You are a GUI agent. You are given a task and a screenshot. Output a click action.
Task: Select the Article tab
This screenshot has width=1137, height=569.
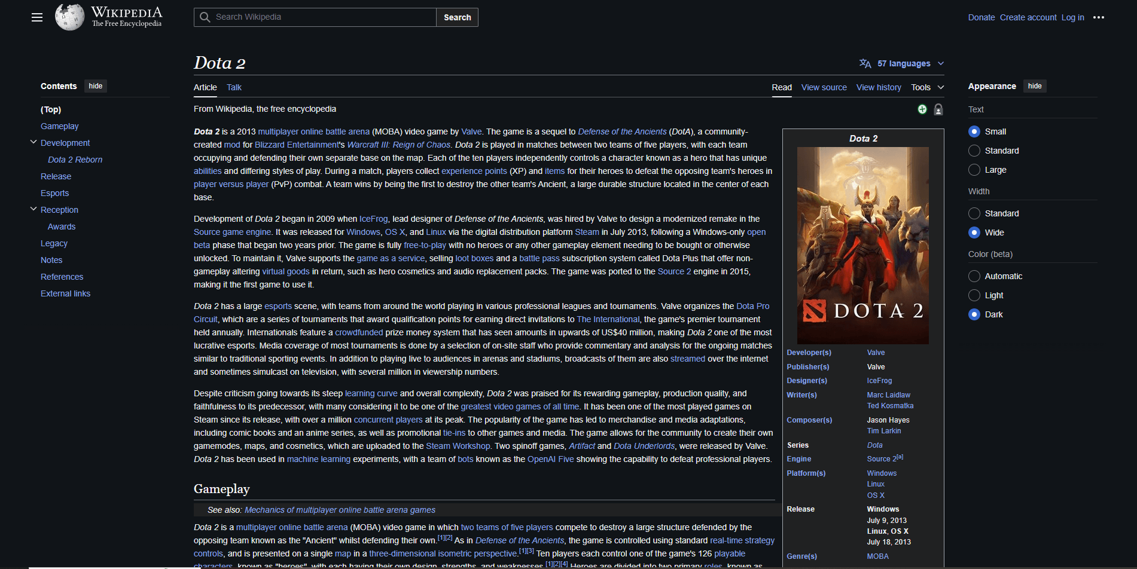[x=205, y=87]
